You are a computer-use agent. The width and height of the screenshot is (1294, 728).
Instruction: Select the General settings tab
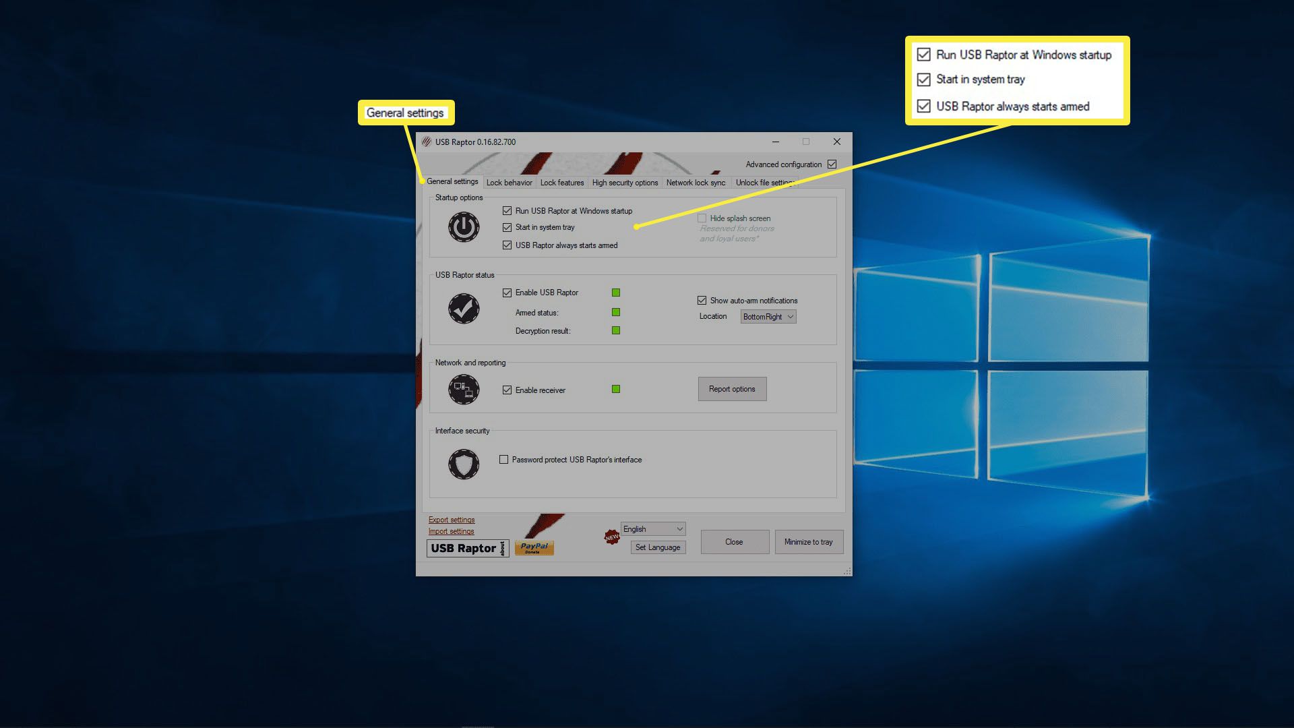point(452,182)
